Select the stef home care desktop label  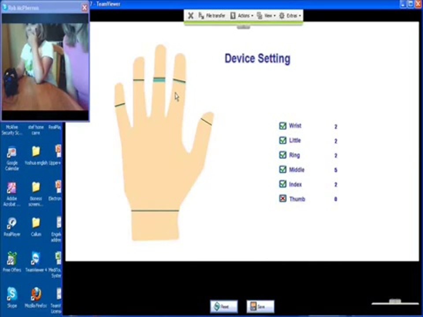click(x=36, y=130)
